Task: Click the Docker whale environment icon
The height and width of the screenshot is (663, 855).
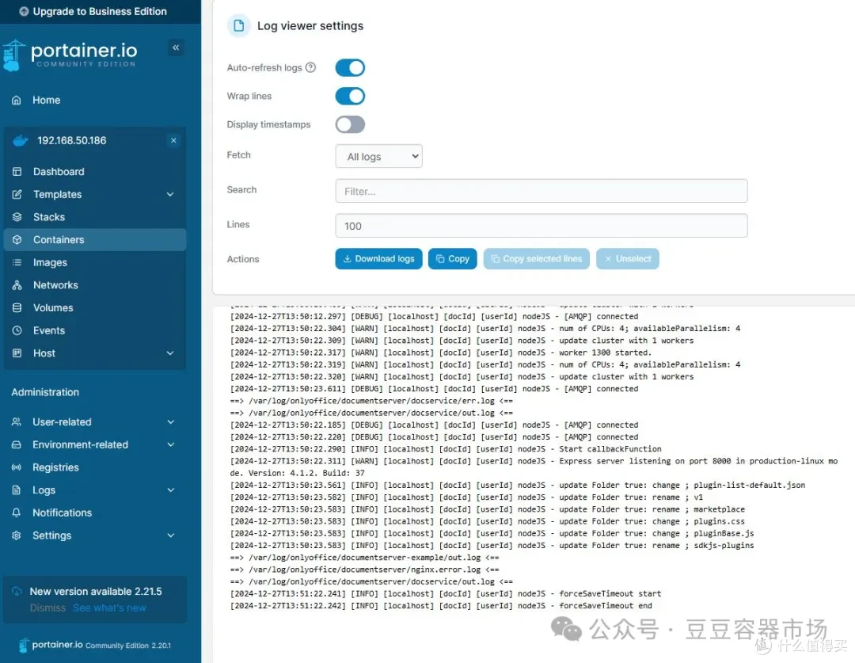Action: coord(20,141)
